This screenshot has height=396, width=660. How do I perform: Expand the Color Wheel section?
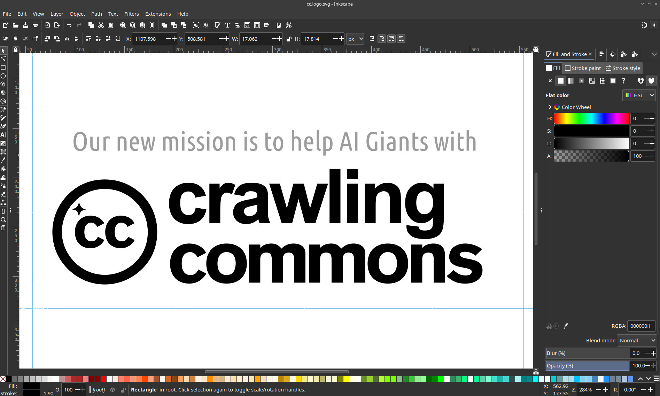[550, 107]
